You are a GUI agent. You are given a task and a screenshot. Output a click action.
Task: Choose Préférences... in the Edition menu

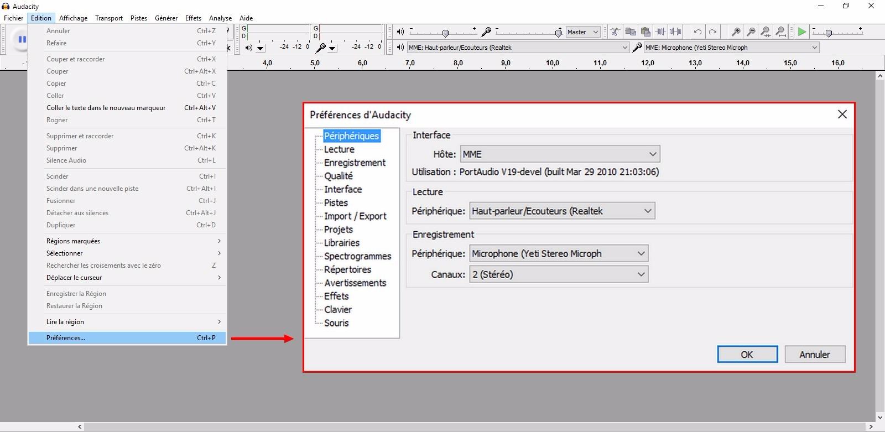(x=127, y=338)
